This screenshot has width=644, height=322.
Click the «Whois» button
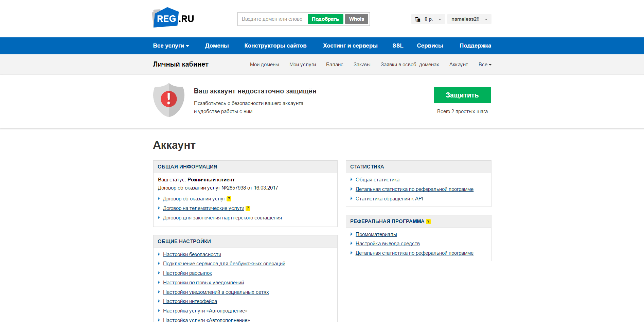click(x=356, y=19)
